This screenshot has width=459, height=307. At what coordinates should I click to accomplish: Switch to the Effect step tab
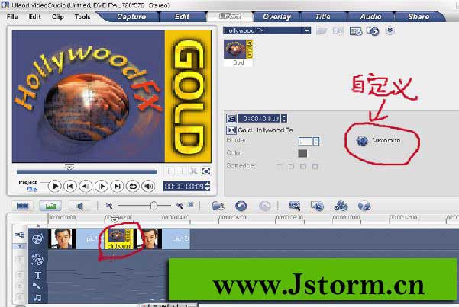click(x=230, y=17)
